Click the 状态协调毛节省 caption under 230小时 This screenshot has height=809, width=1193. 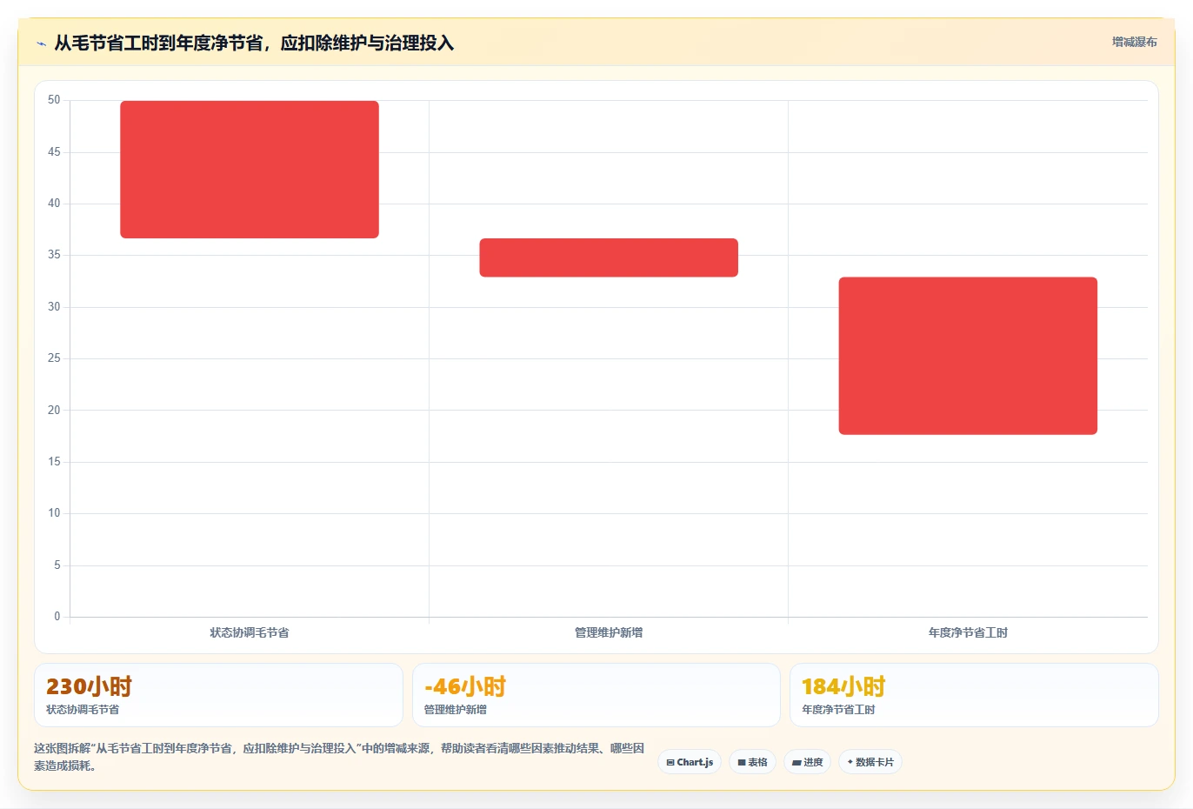(x=83, y=710)
